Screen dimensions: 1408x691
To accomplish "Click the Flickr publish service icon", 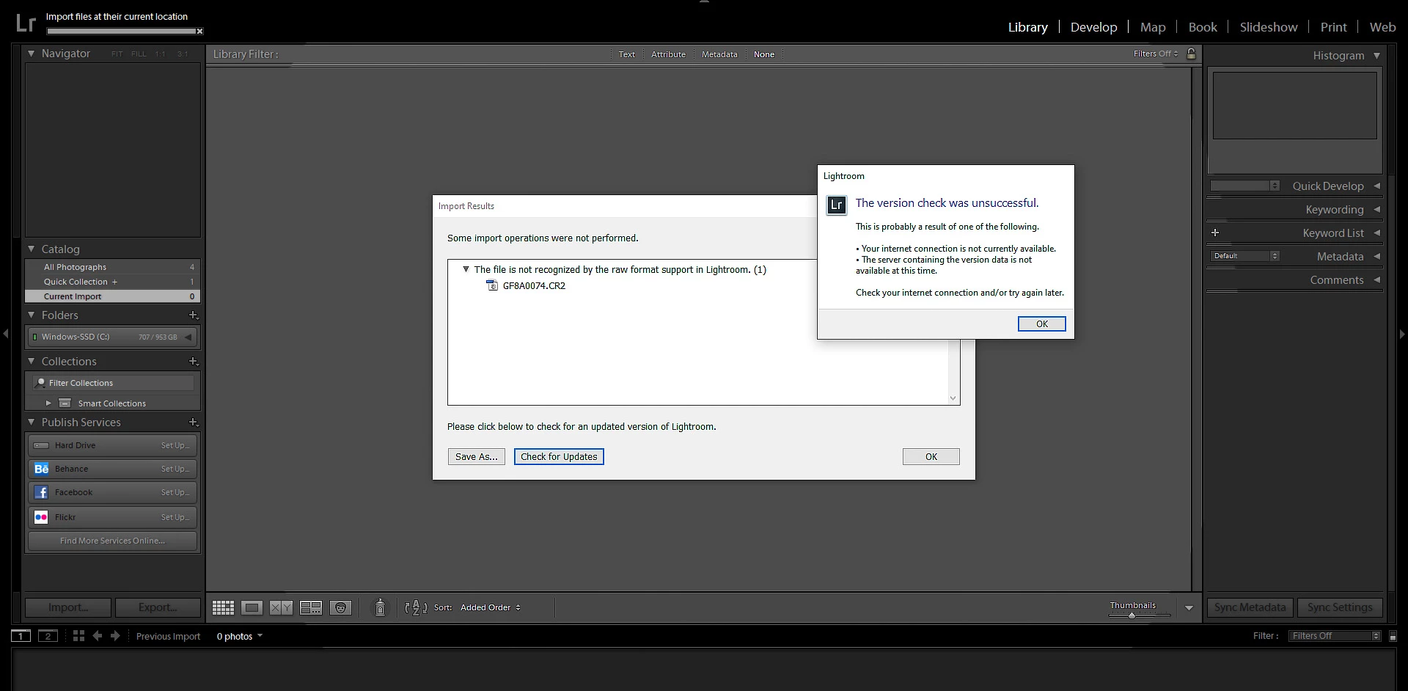I will point(41,517).
